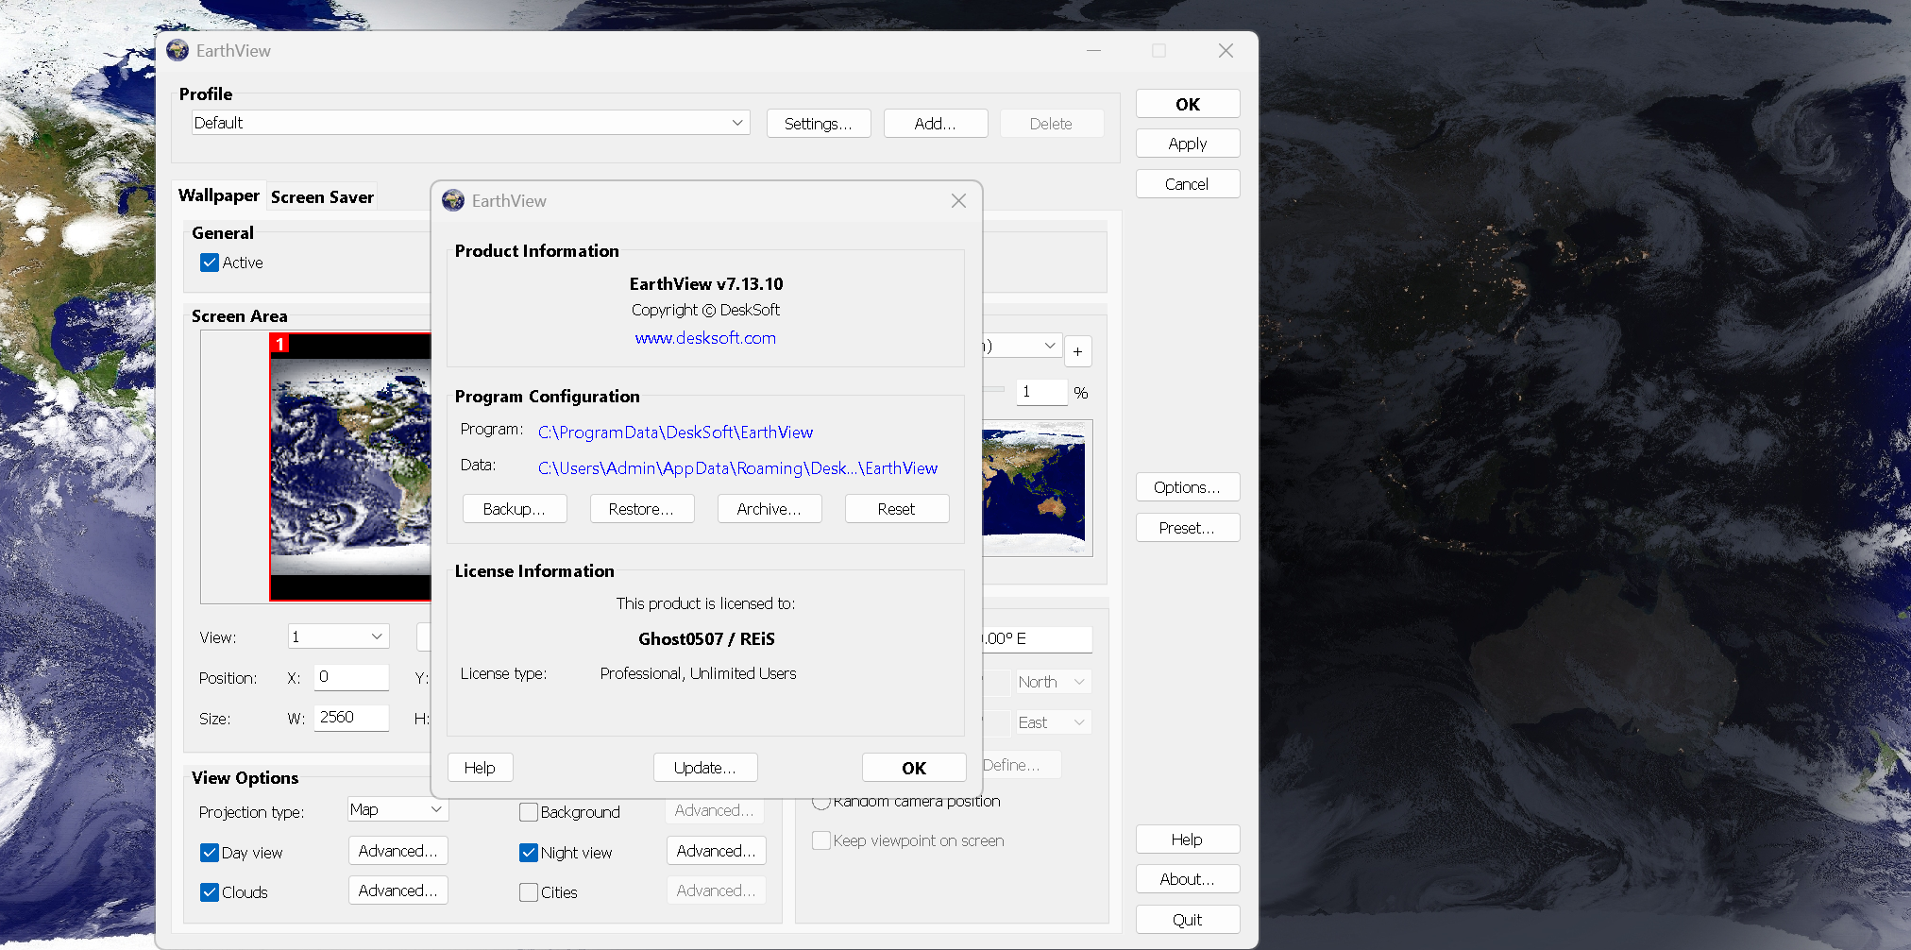
Task: Expand the View number dropdown
Action: (376, 636)
